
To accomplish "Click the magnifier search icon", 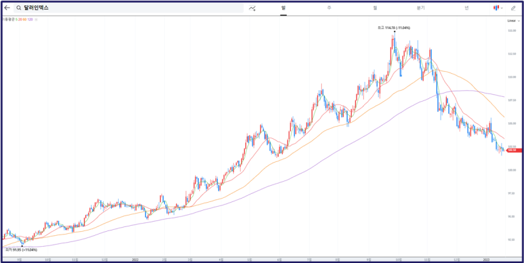I will [19, 8].
